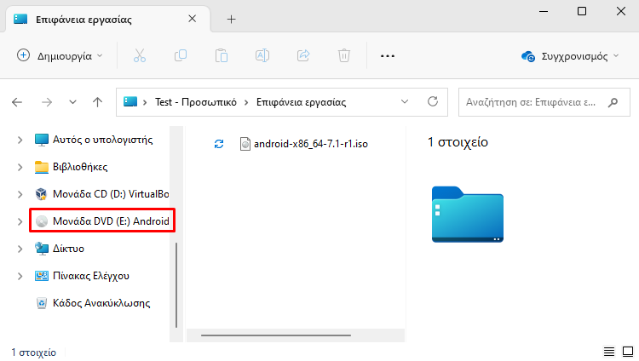Select Αυτός ο υπολογιστής in sidebar
This screenshot has height=361, width=639.
coord(94,140)
